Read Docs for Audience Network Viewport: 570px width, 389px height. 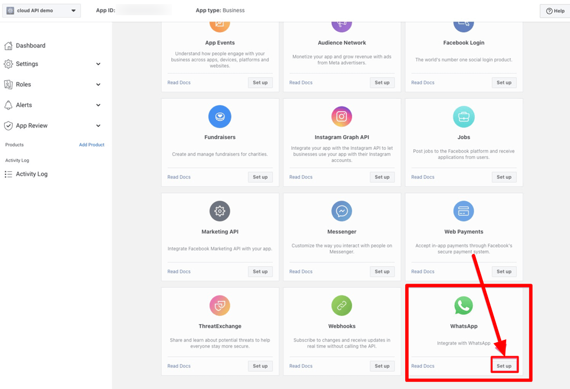tap(300, 82)
